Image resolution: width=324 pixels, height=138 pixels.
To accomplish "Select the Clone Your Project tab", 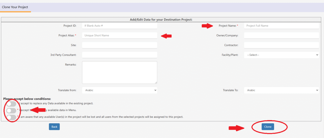I will coord(15,7).
